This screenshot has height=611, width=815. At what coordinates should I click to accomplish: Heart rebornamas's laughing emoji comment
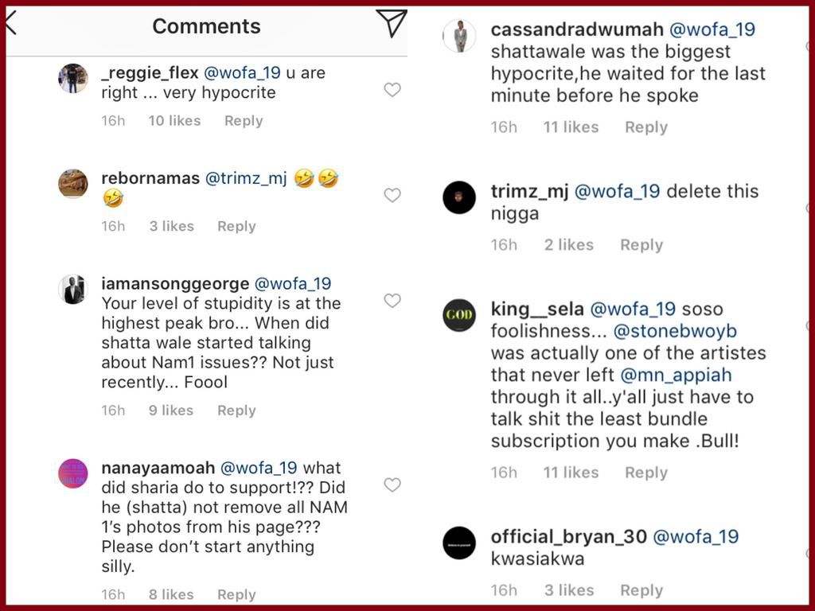tap(392, 195)
